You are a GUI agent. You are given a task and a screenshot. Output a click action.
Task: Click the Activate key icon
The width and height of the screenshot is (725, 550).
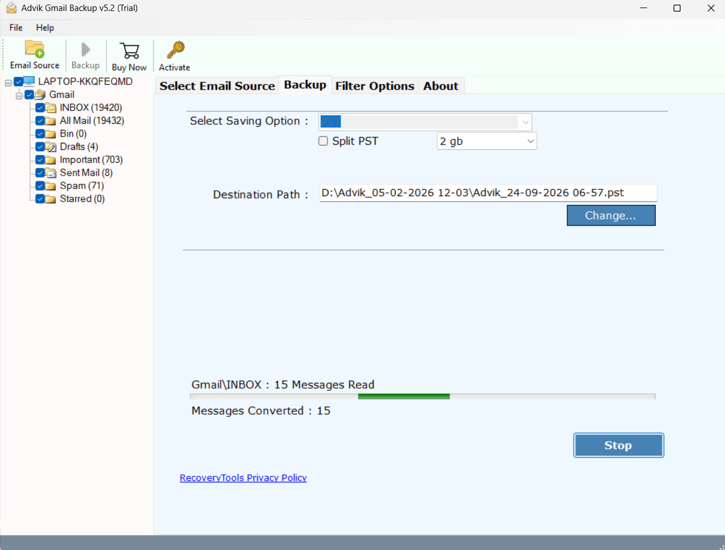(174, 50)
